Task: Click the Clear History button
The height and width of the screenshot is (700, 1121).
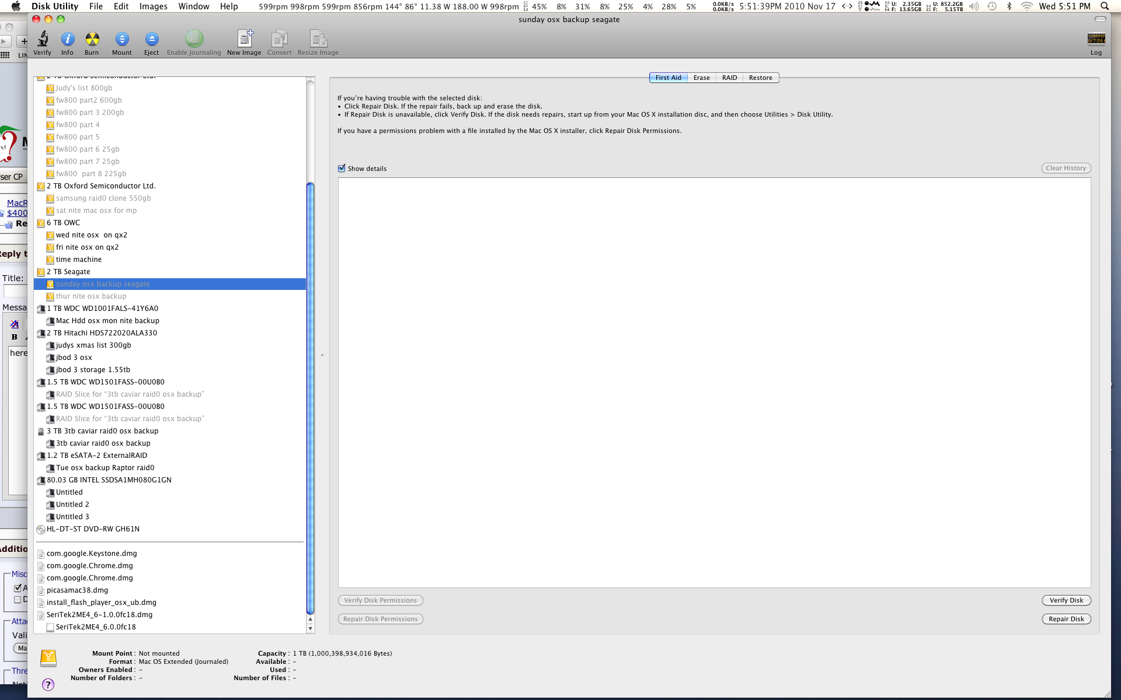Action: click(1066, 168)
